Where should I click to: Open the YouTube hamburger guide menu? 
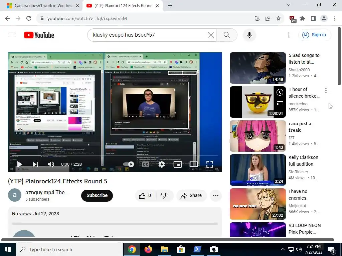point(12,35)
